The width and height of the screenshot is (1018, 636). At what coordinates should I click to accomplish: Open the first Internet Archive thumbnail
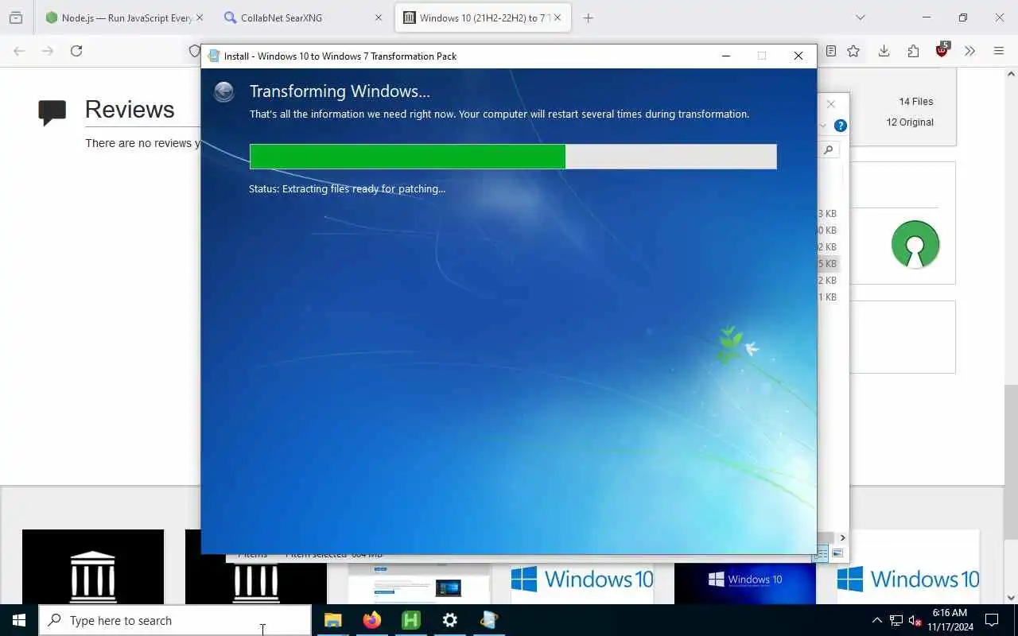click(x=93, y=567)
